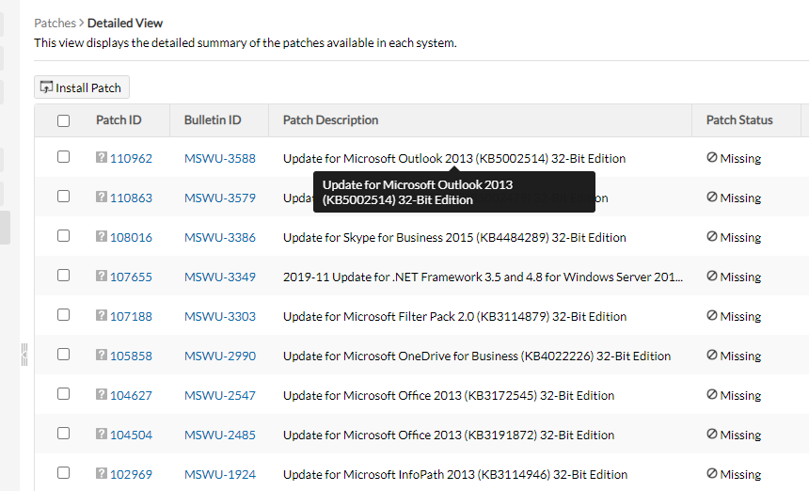Open patch ID 102969 link
809x491 pixels.
tap(131, 474)
